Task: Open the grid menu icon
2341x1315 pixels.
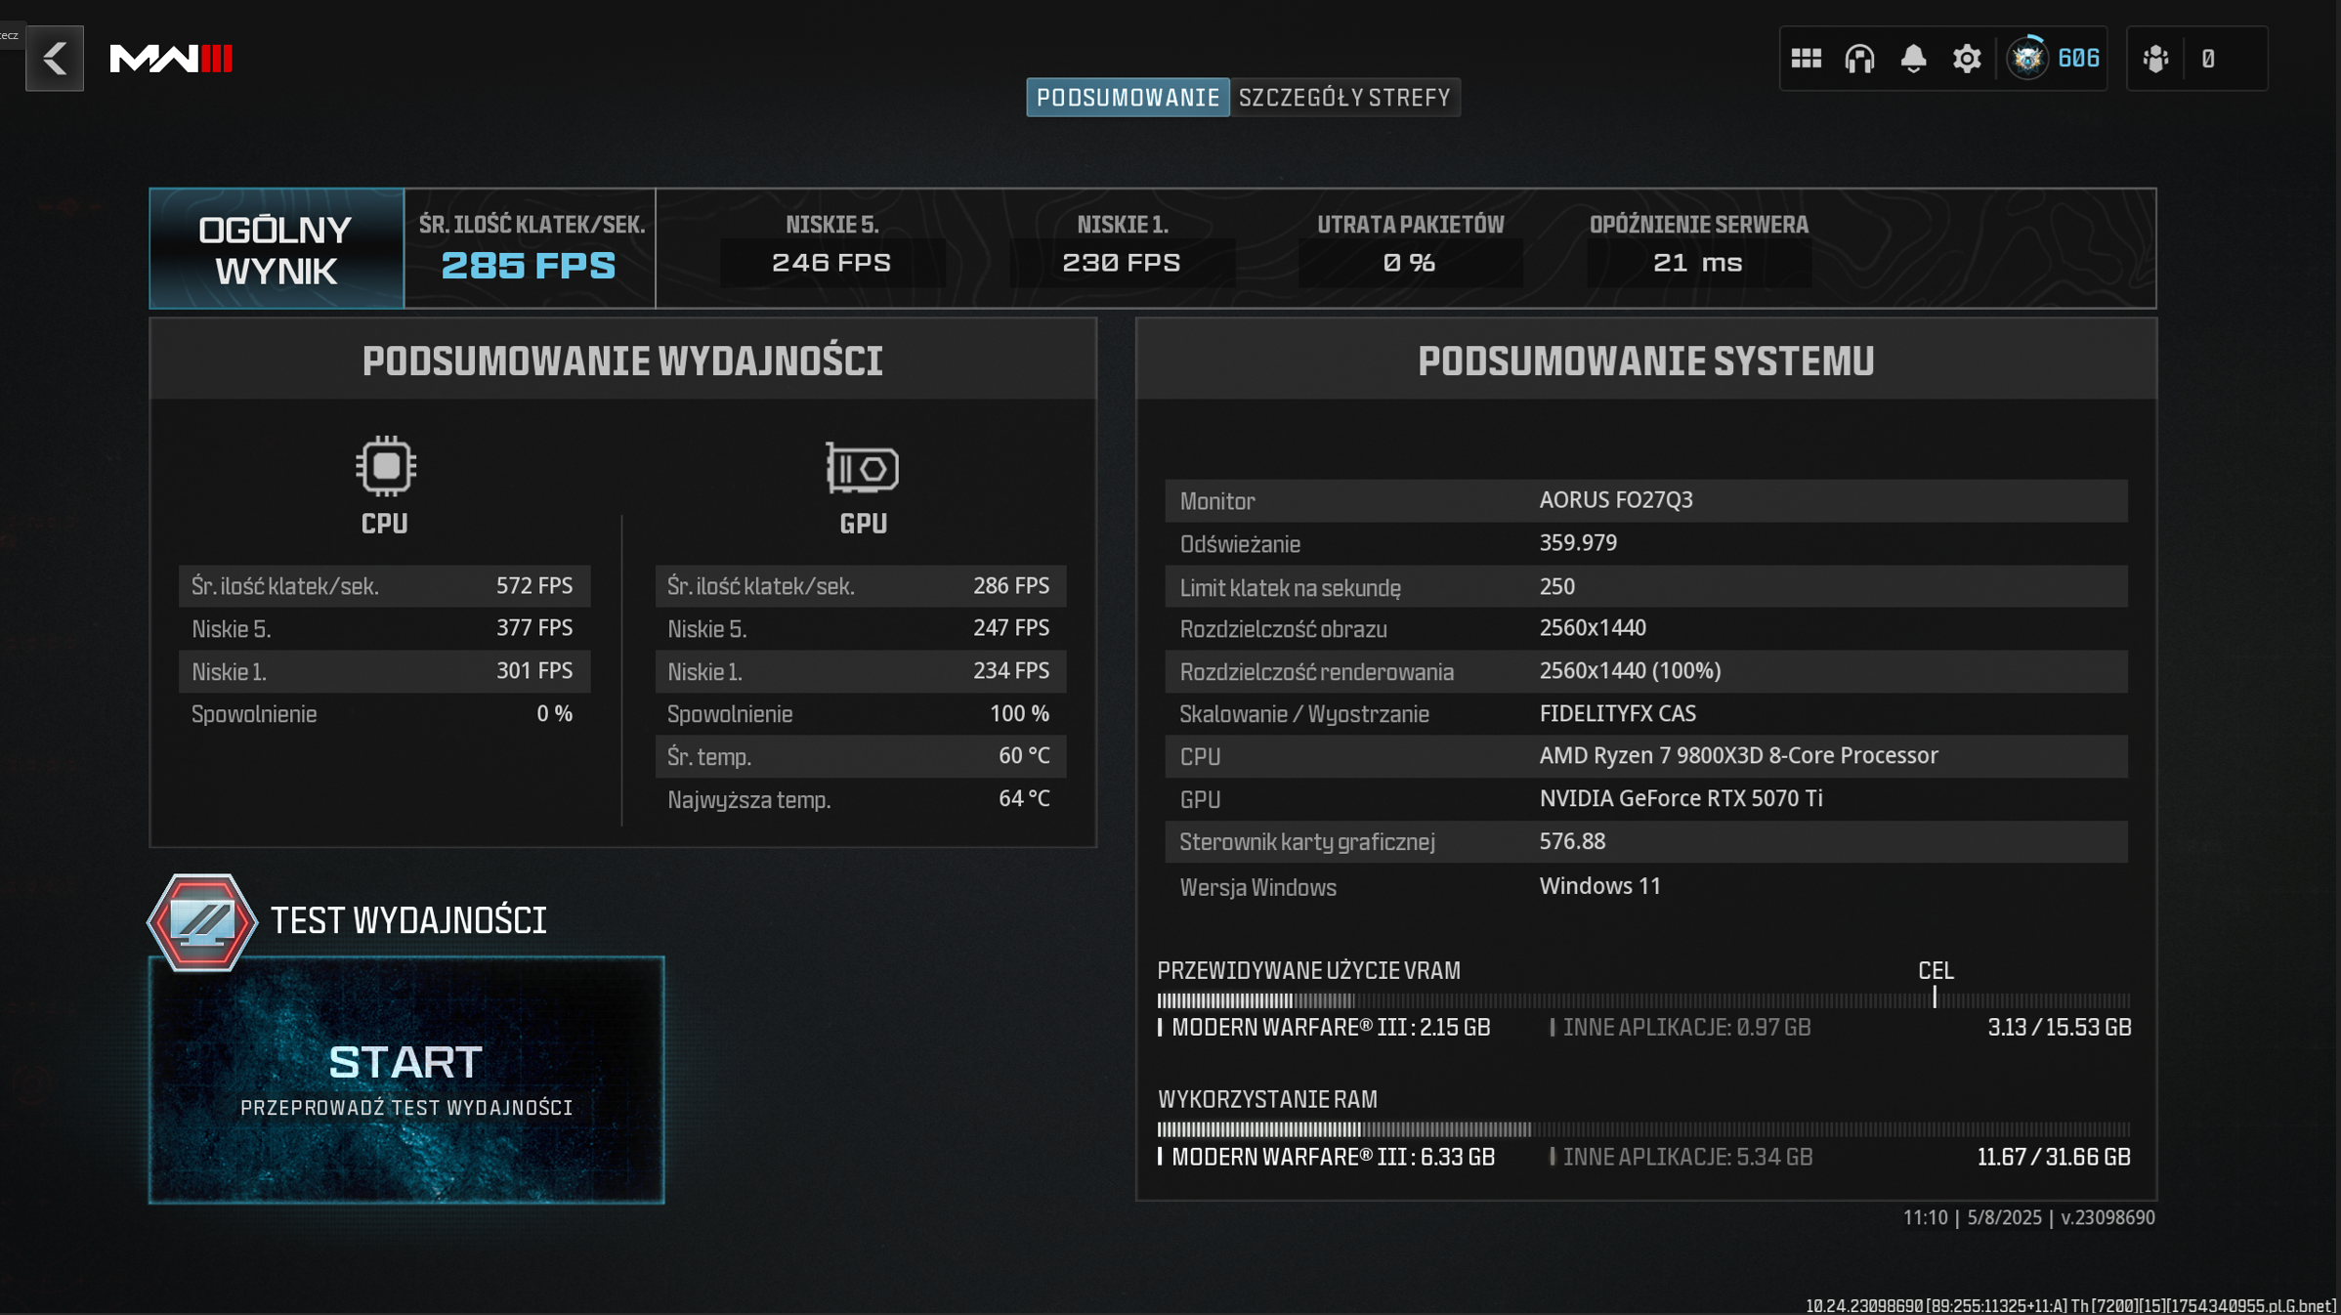Action: 1806,59
